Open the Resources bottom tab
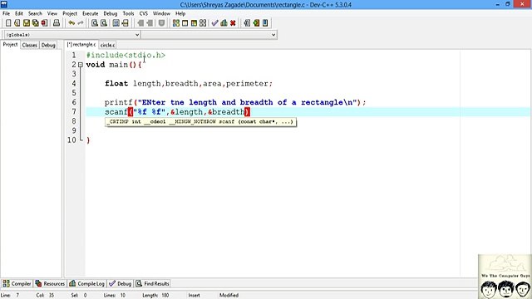This screenshot has width=532, height=299. (x=50, y=283)
